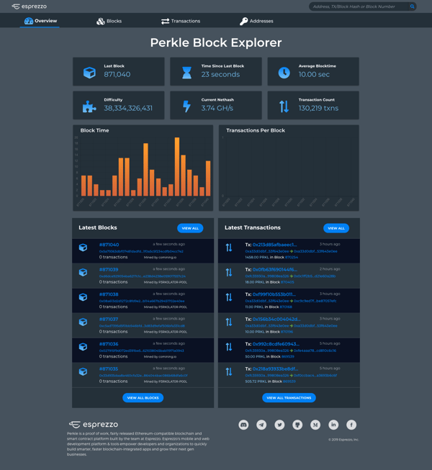This screenshot has height=470, width=432.
Task: Open the LinkedIn social icon
Action: tap(333, 425)
